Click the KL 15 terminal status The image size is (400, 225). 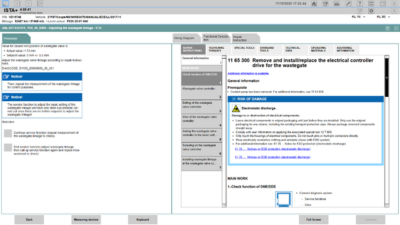click(358, 17)
